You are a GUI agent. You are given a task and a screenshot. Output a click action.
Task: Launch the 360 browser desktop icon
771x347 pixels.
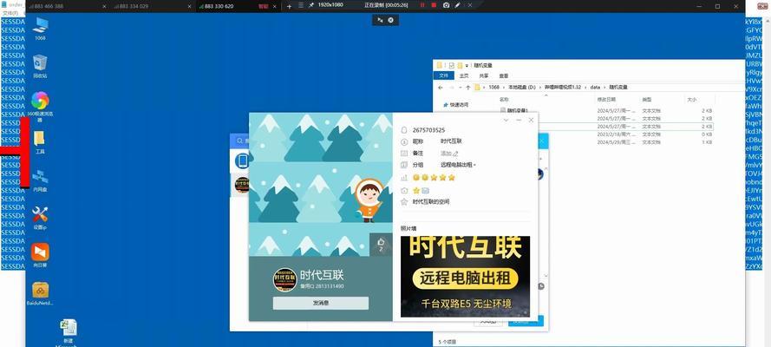pos(40,106)
